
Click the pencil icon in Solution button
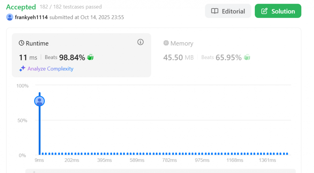(264, 11)
